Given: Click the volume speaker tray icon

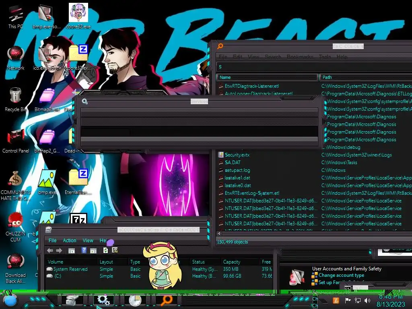Looking at the screenshot, I should (367, 300).
